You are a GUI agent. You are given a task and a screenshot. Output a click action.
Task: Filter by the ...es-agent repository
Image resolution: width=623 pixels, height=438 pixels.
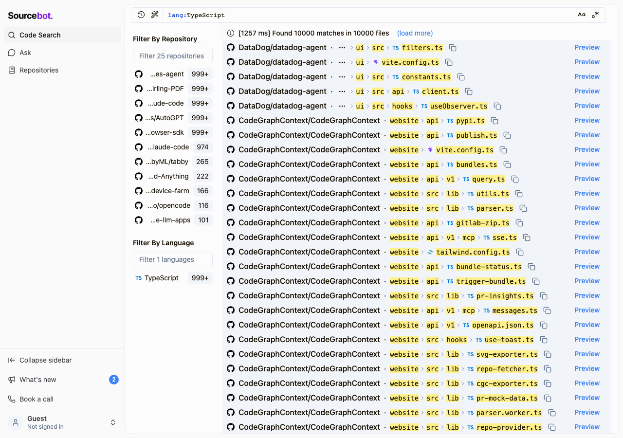(x=173, y=74)
